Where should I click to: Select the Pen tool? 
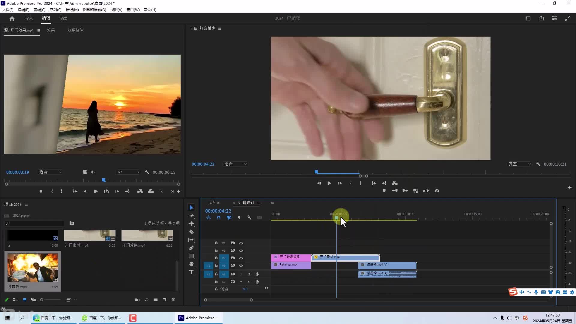coord(191,248)
